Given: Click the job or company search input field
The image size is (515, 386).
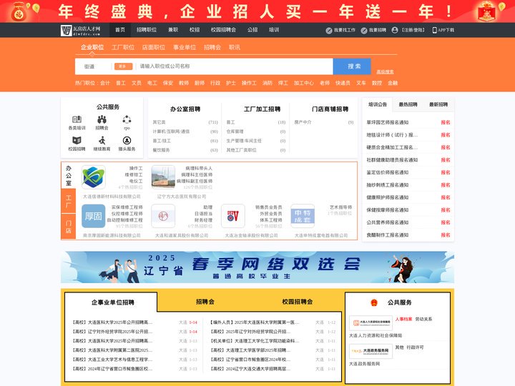Looking at the screenshot, I should click(235, 66).
